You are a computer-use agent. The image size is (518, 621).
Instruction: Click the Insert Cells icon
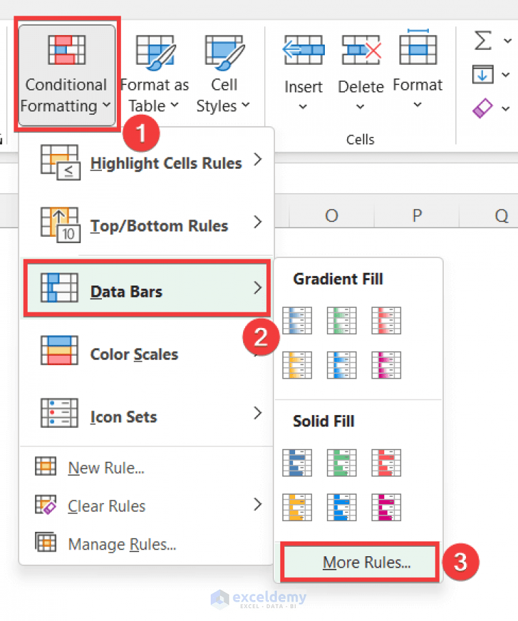303,49
